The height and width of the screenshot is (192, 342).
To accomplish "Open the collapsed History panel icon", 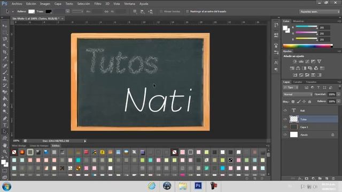I will pos(276,25).
